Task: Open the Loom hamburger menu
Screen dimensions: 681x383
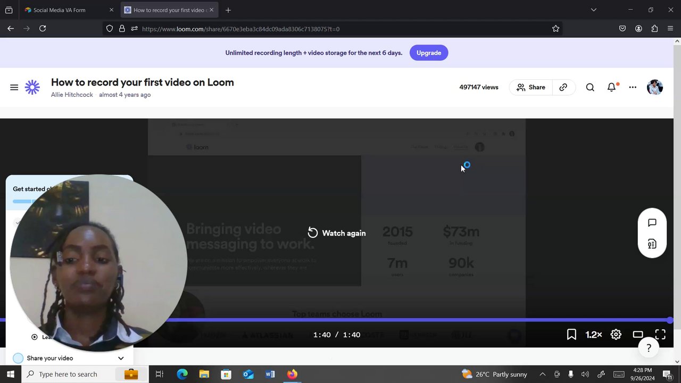Action: point(14,87)
